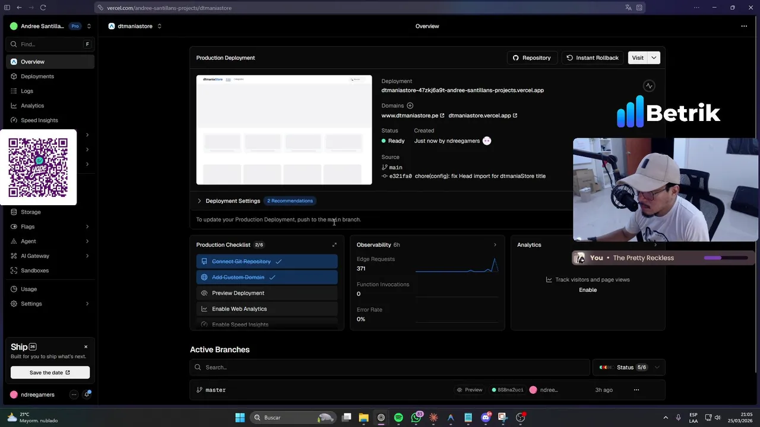Expand the AI Gateway sidebar submenu
This screenshot has height=427, width=760.
tap(87, 256)
